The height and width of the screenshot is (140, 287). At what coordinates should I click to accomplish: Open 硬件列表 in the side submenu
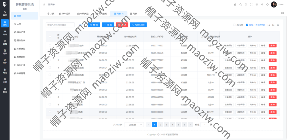(25, 41)
